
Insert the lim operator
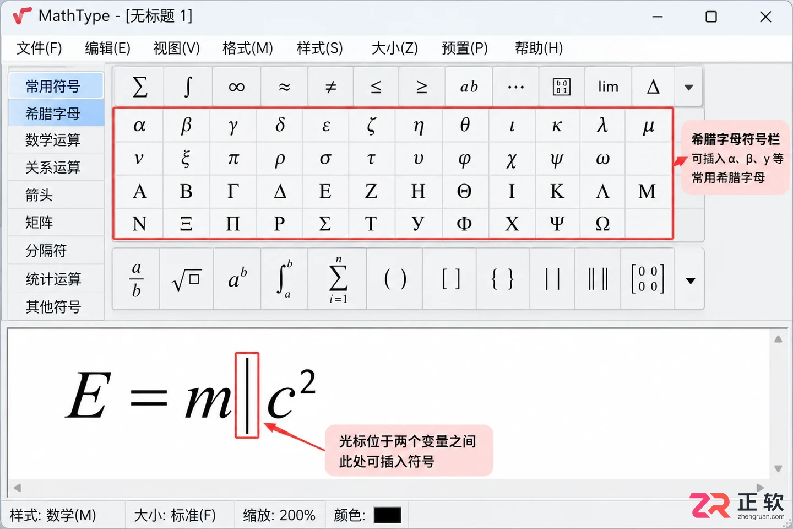pos(608,87)
